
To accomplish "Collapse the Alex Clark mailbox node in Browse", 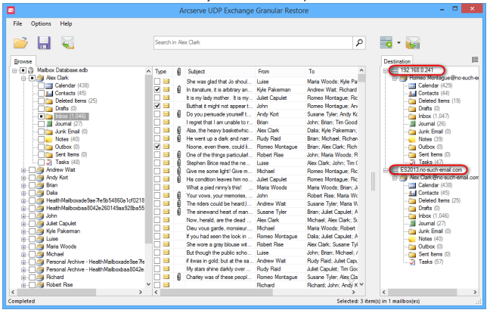I will pyautogui.click(x=23, y=78).
